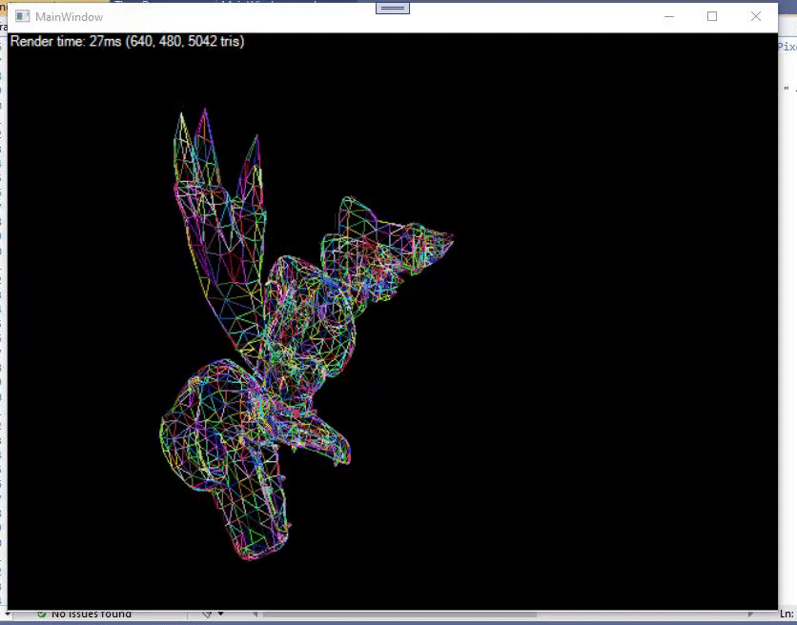The height and width of the screenshot is (625, 797).
Task: Click the debugger toolbar grip above the window
Action: point(393,9)
